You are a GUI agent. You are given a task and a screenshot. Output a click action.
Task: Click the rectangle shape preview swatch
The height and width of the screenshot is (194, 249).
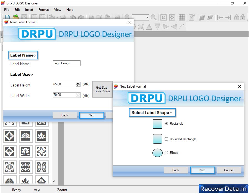[157, 124]
